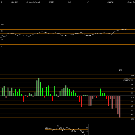Click the MR axis label -60

pyautogui.click(x=132, y=110)
